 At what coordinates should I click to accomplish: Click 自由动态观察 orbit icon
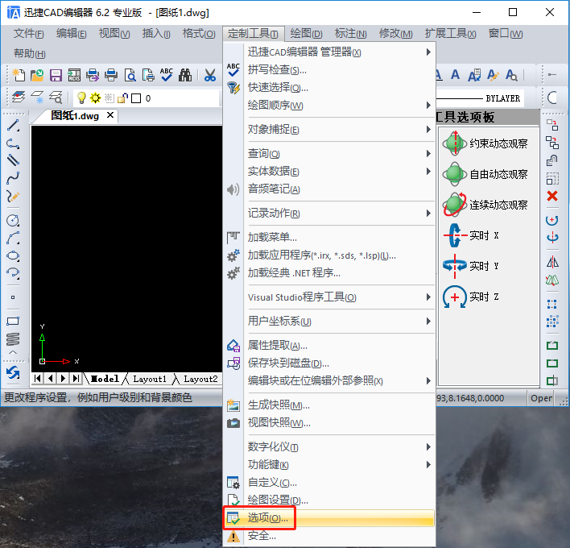[x=454, y=174]
